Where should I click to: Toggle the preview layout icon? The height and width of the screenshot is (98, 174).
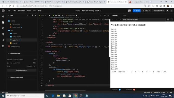[105, 16]
